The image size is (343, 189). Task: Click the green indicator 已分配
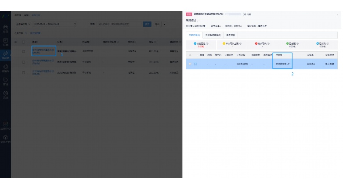click(287, 43)
